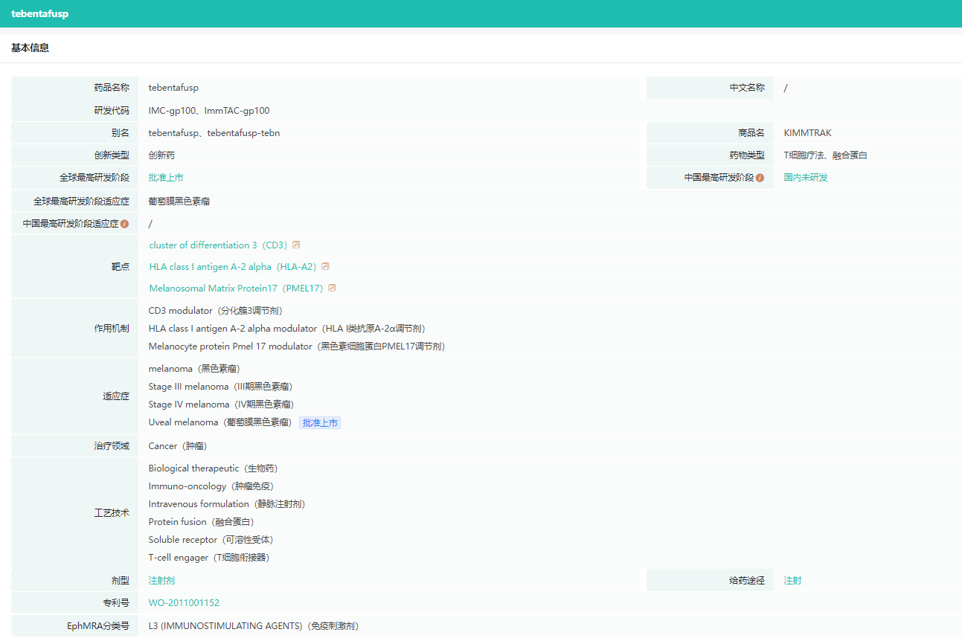Click info icon next to 中国最高研发阶段适应症 label
Viewport: 962px width, 638px height.
[x=124, y=224]
